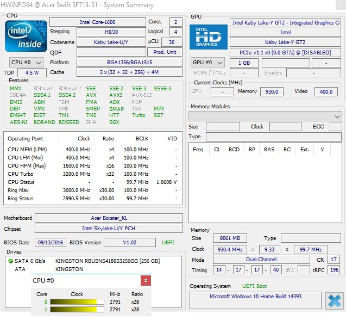Click the SSE4.1 feature label
Viewport: 346px width, 320px height.
pyautogui.click(x=42, y=95)
